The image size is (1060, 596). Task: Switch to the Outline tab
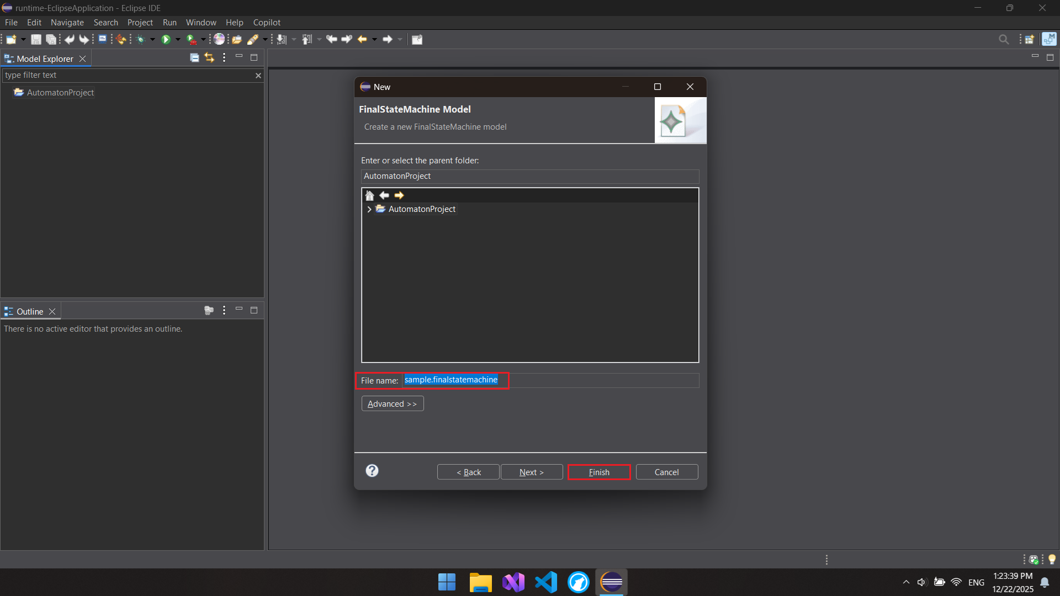30,311
